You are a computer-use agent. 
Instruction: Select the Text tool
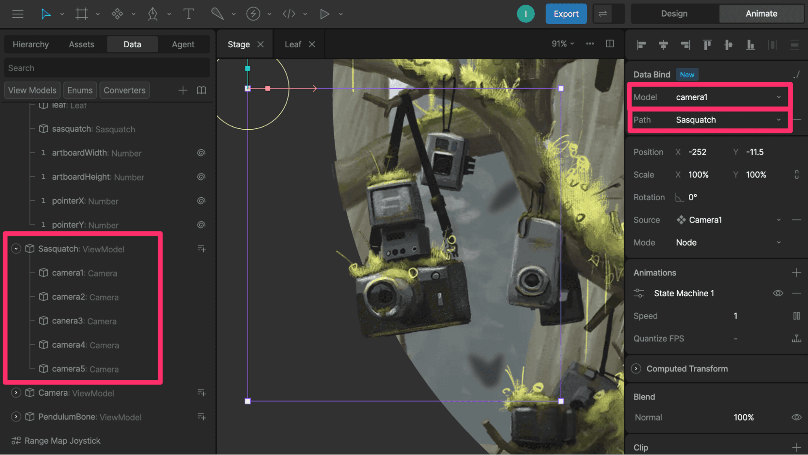[188, 14]
